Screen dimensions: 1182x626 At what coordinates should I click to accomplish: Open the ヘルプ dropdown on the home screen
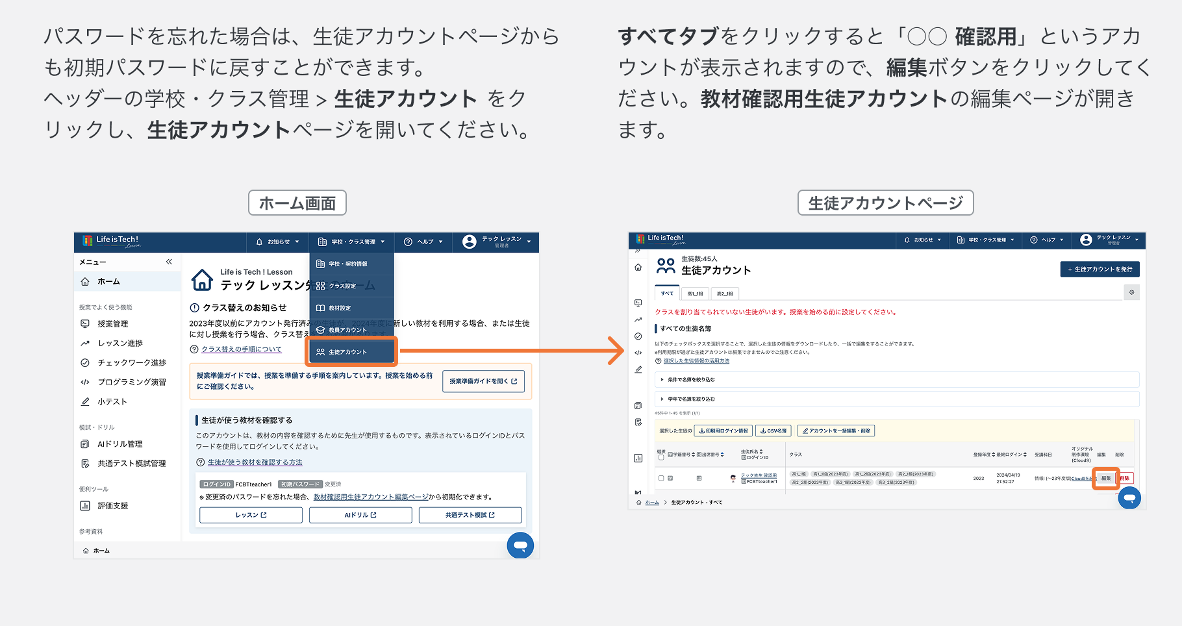(x=423, y=242)
